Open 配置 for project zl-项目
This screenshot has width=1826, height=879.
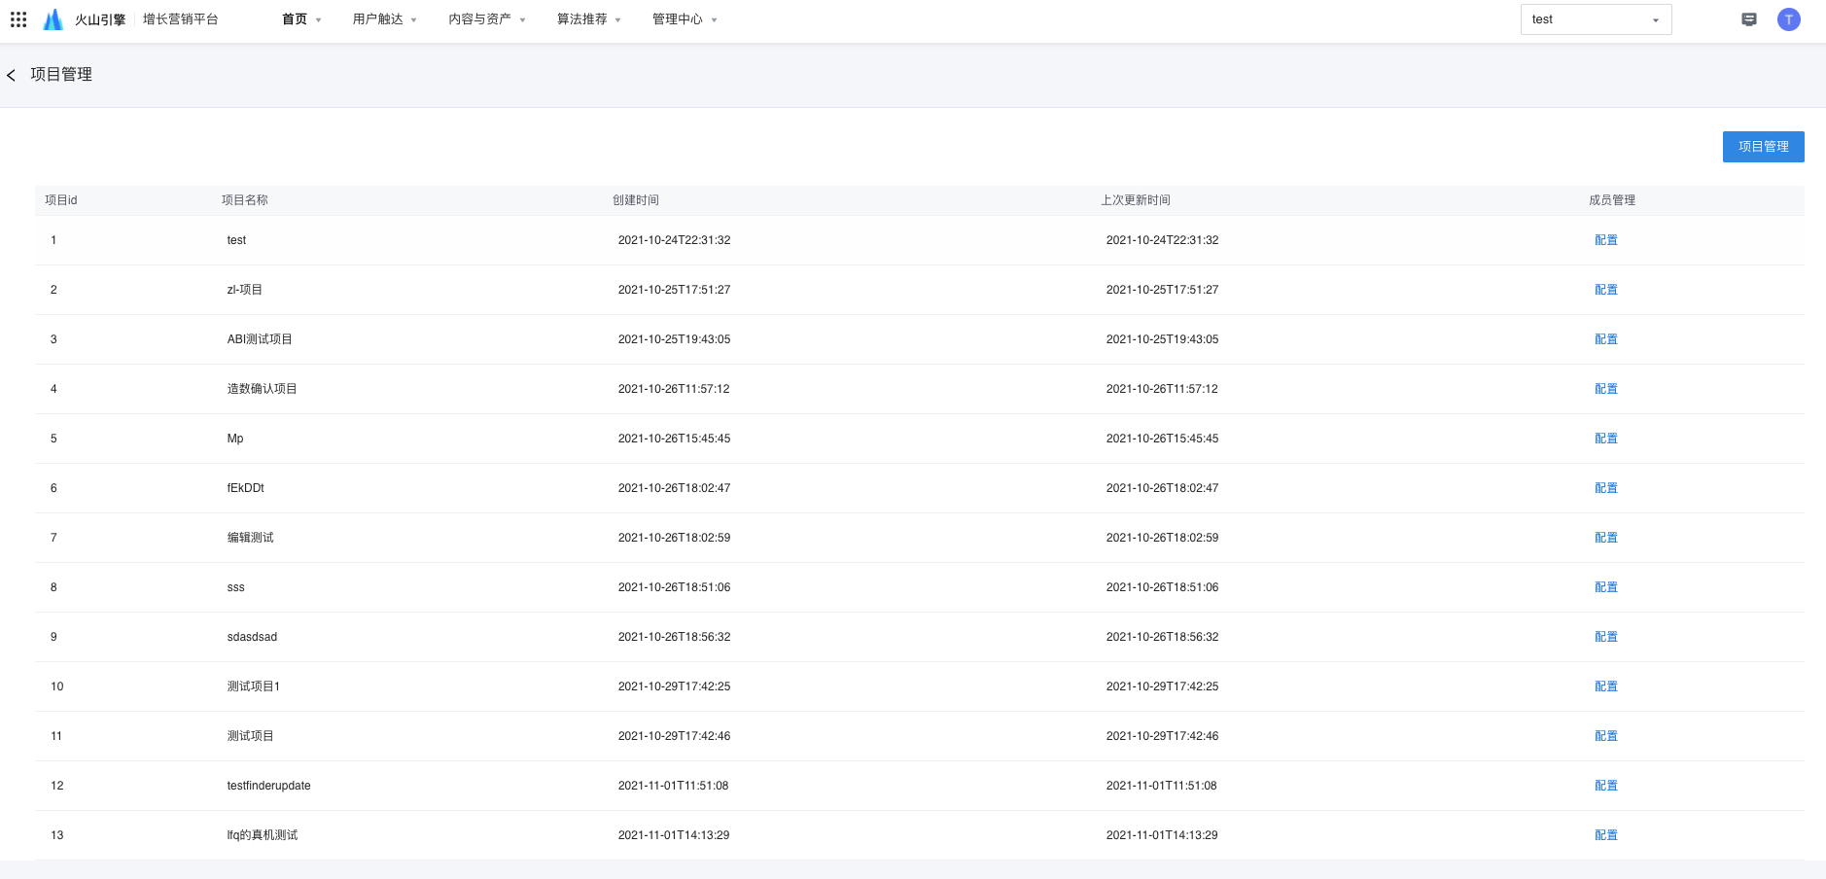point(1605,290)
